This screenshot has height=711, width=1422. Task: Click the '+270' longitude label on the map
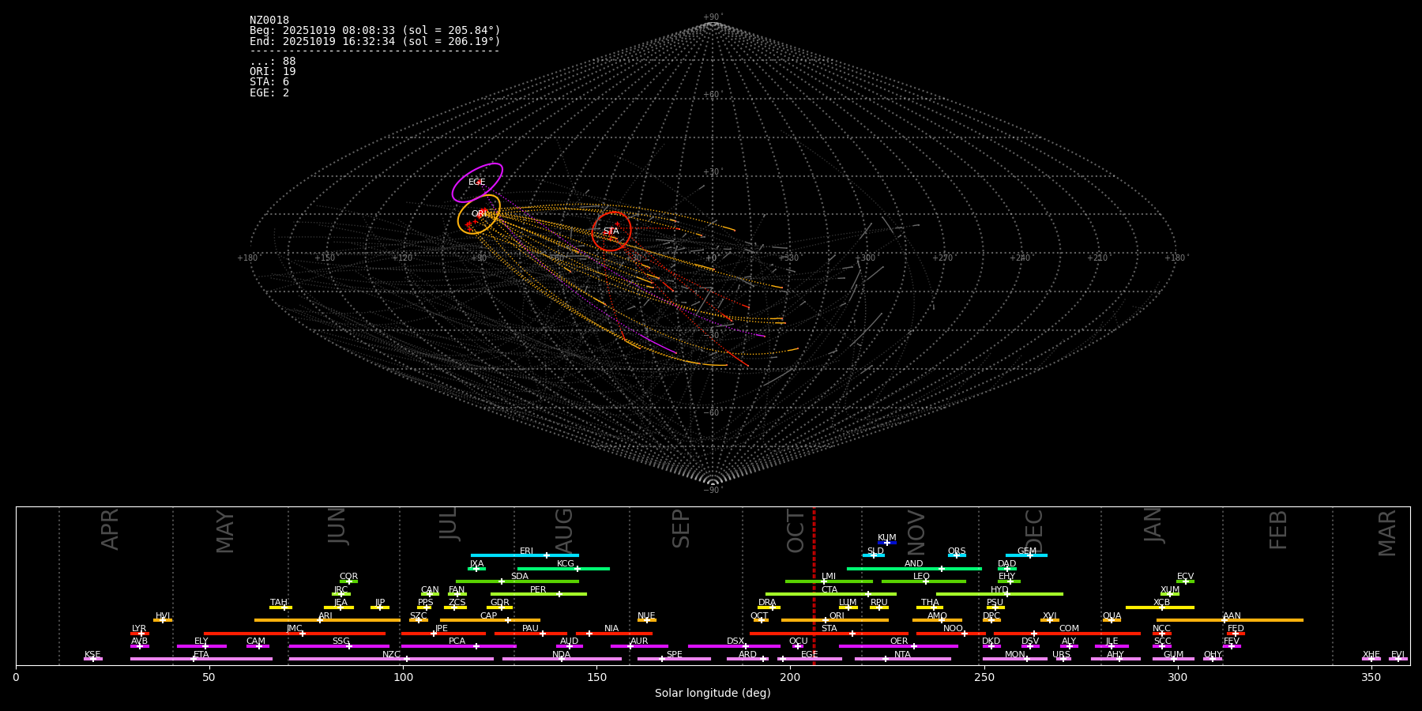(x=942, y=258)
